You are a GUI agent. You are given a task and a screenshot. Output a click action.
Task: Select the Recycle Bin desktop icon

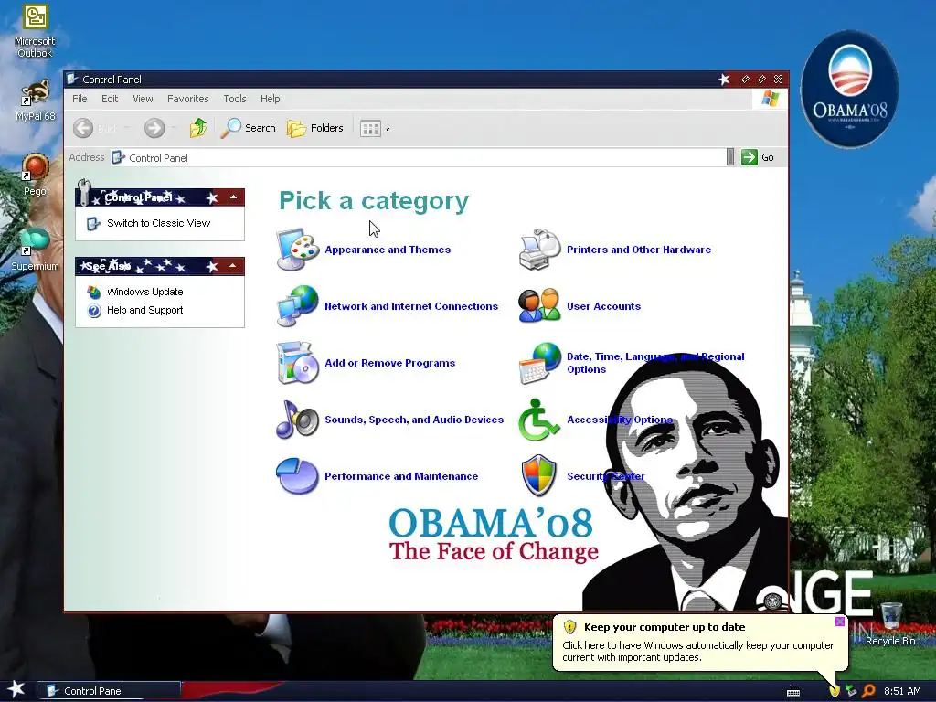890,623
